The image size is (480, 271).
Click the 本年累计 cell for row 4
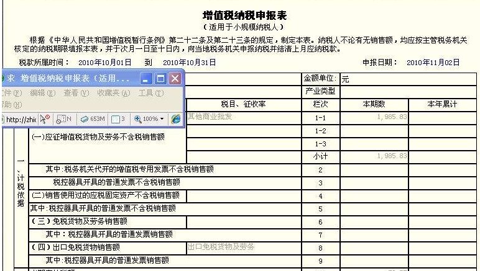pos(442,196)
